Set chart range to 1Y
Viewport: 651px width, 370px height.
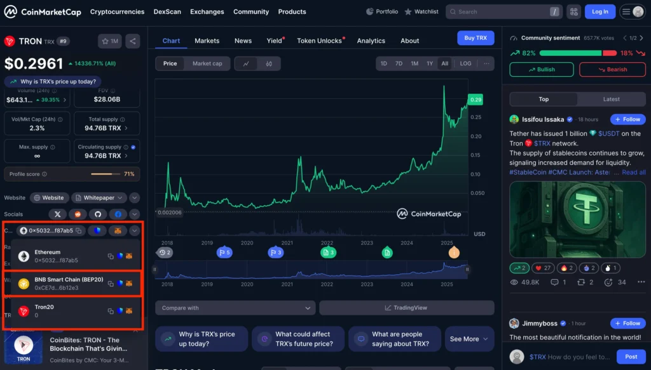(430, 63)
